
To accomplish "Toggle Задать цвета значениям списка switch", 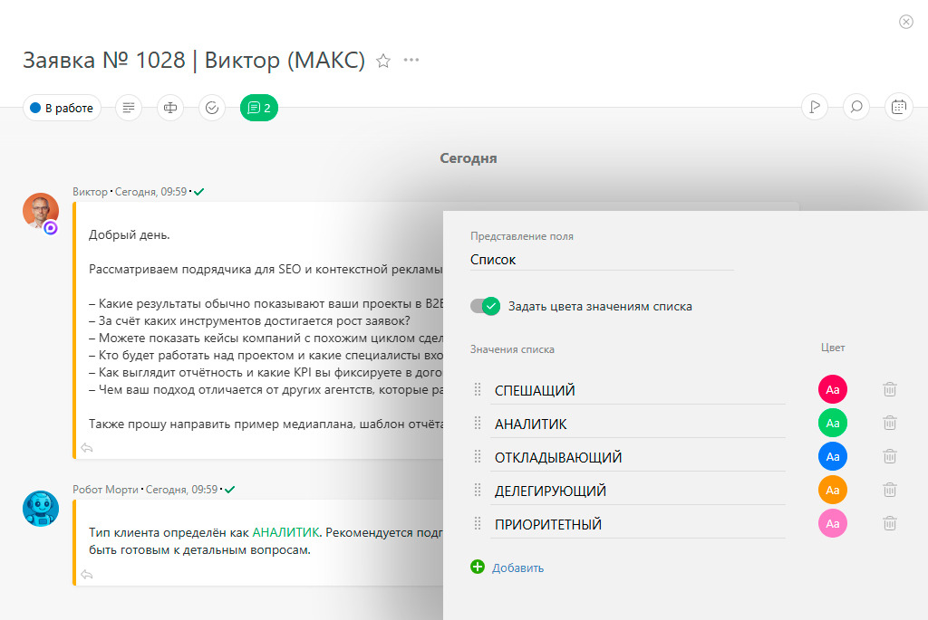I will [486, 306].
